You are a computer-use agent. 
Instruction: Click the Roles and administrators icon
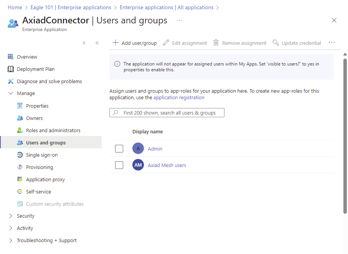coord(20,130)
